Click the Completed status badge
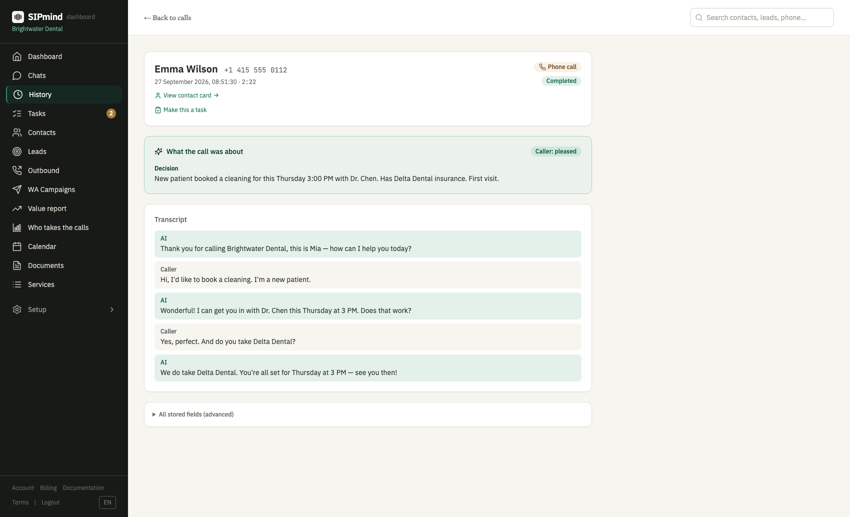Screen dimensions: 850x517 561,81
